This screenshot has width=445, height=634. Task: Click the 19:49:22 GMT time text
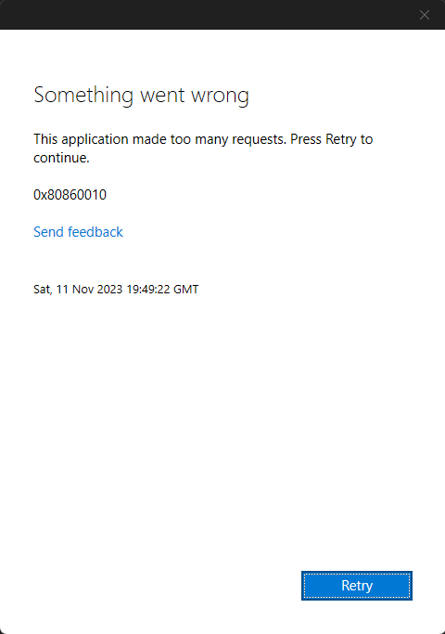[x=162, y=289]
